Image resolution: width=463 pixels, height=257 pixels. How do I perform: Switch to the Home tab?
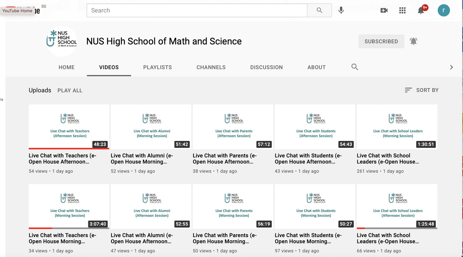point(67,67)
